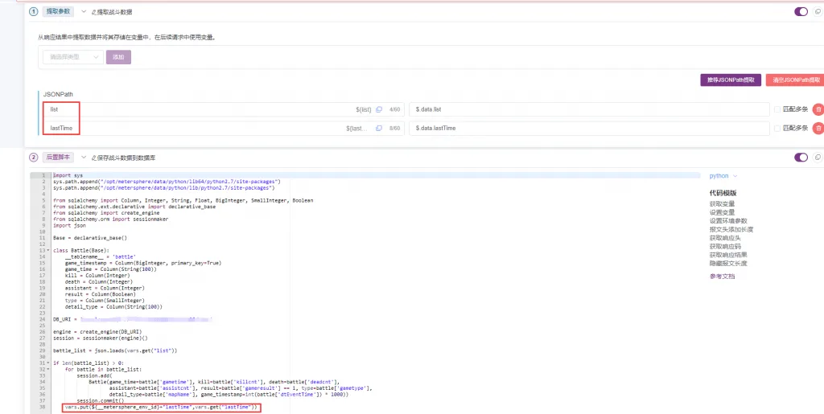The image size is (824, 414).
Task: Click copy icon for 后置脚本 step
Action: pyautogui.click(x=818, y=158)
